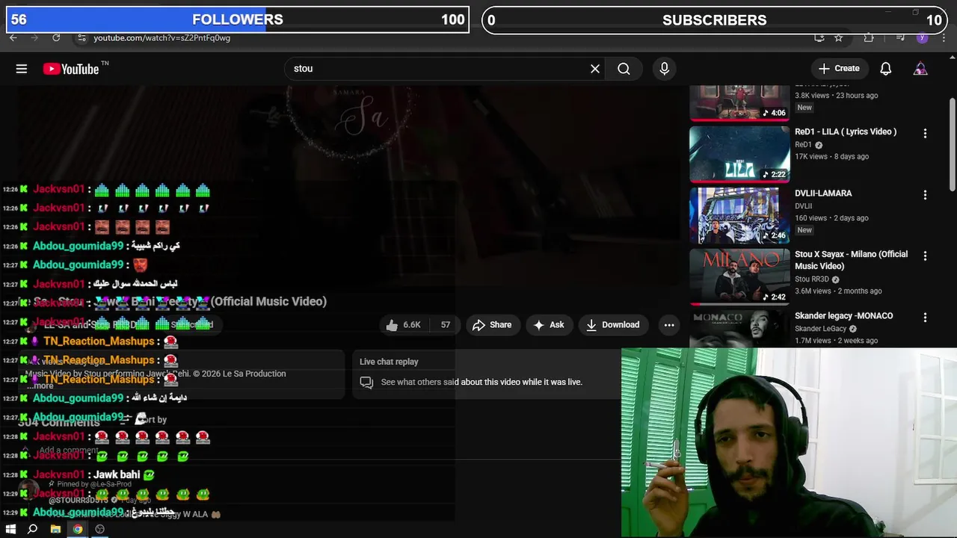The width and height of the screenshot is (957, 538).
Task: Open options for ReD1 - LILA video
Action: [925, 133]
